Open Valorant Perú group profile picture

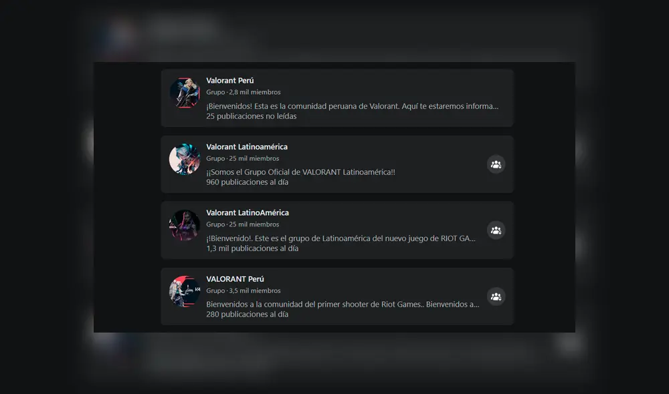tap(185, 93)
